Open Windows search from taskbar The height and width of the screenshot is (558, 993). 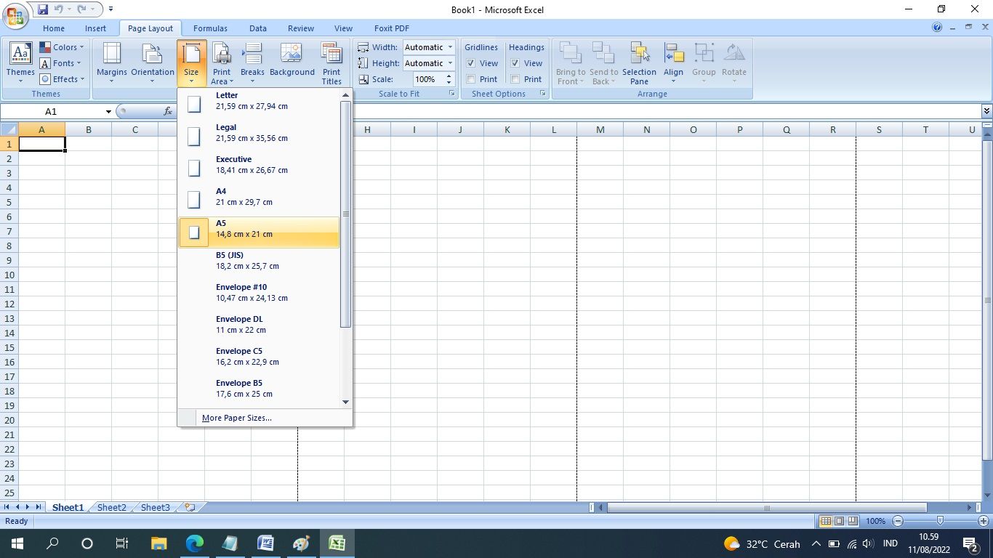pyautogui.click(x=52, y=543)
